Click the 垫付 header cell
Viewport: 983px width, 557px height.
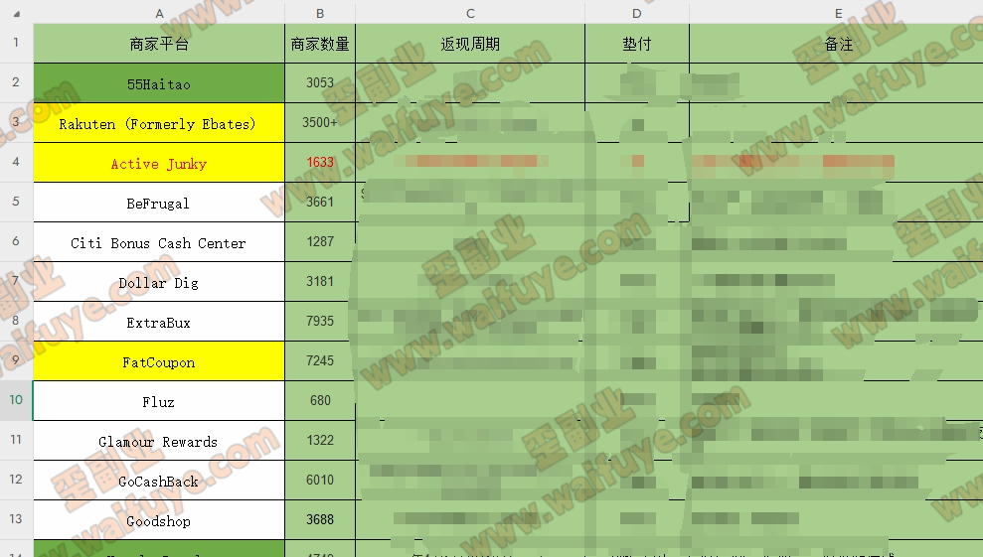point(637,44)
